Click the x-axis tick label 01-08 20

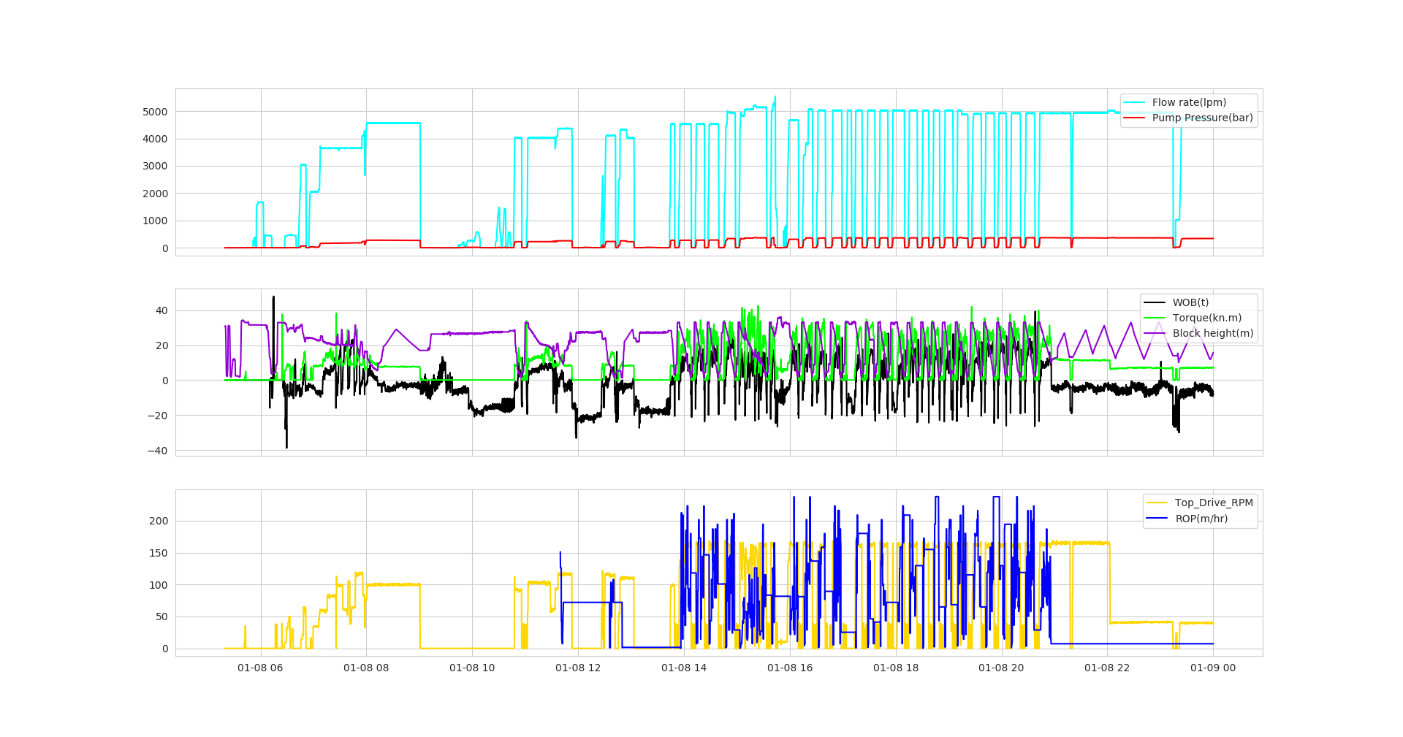coord(1001,668)
